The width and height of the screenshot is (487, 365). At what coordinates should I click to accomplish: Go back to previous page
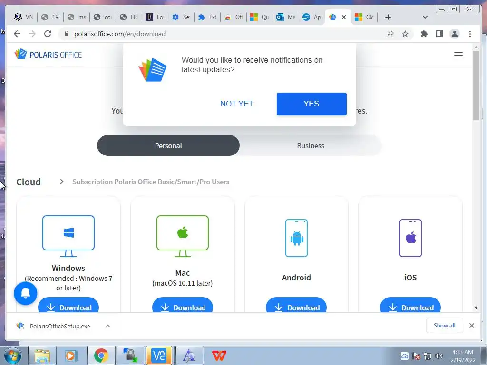coord(17,34)
